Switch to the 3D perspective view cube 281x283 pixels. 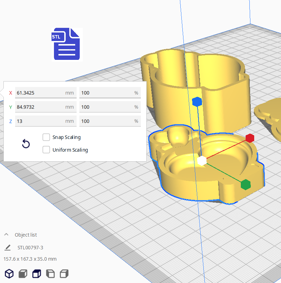pyautogui.click(x=9, y=274)
